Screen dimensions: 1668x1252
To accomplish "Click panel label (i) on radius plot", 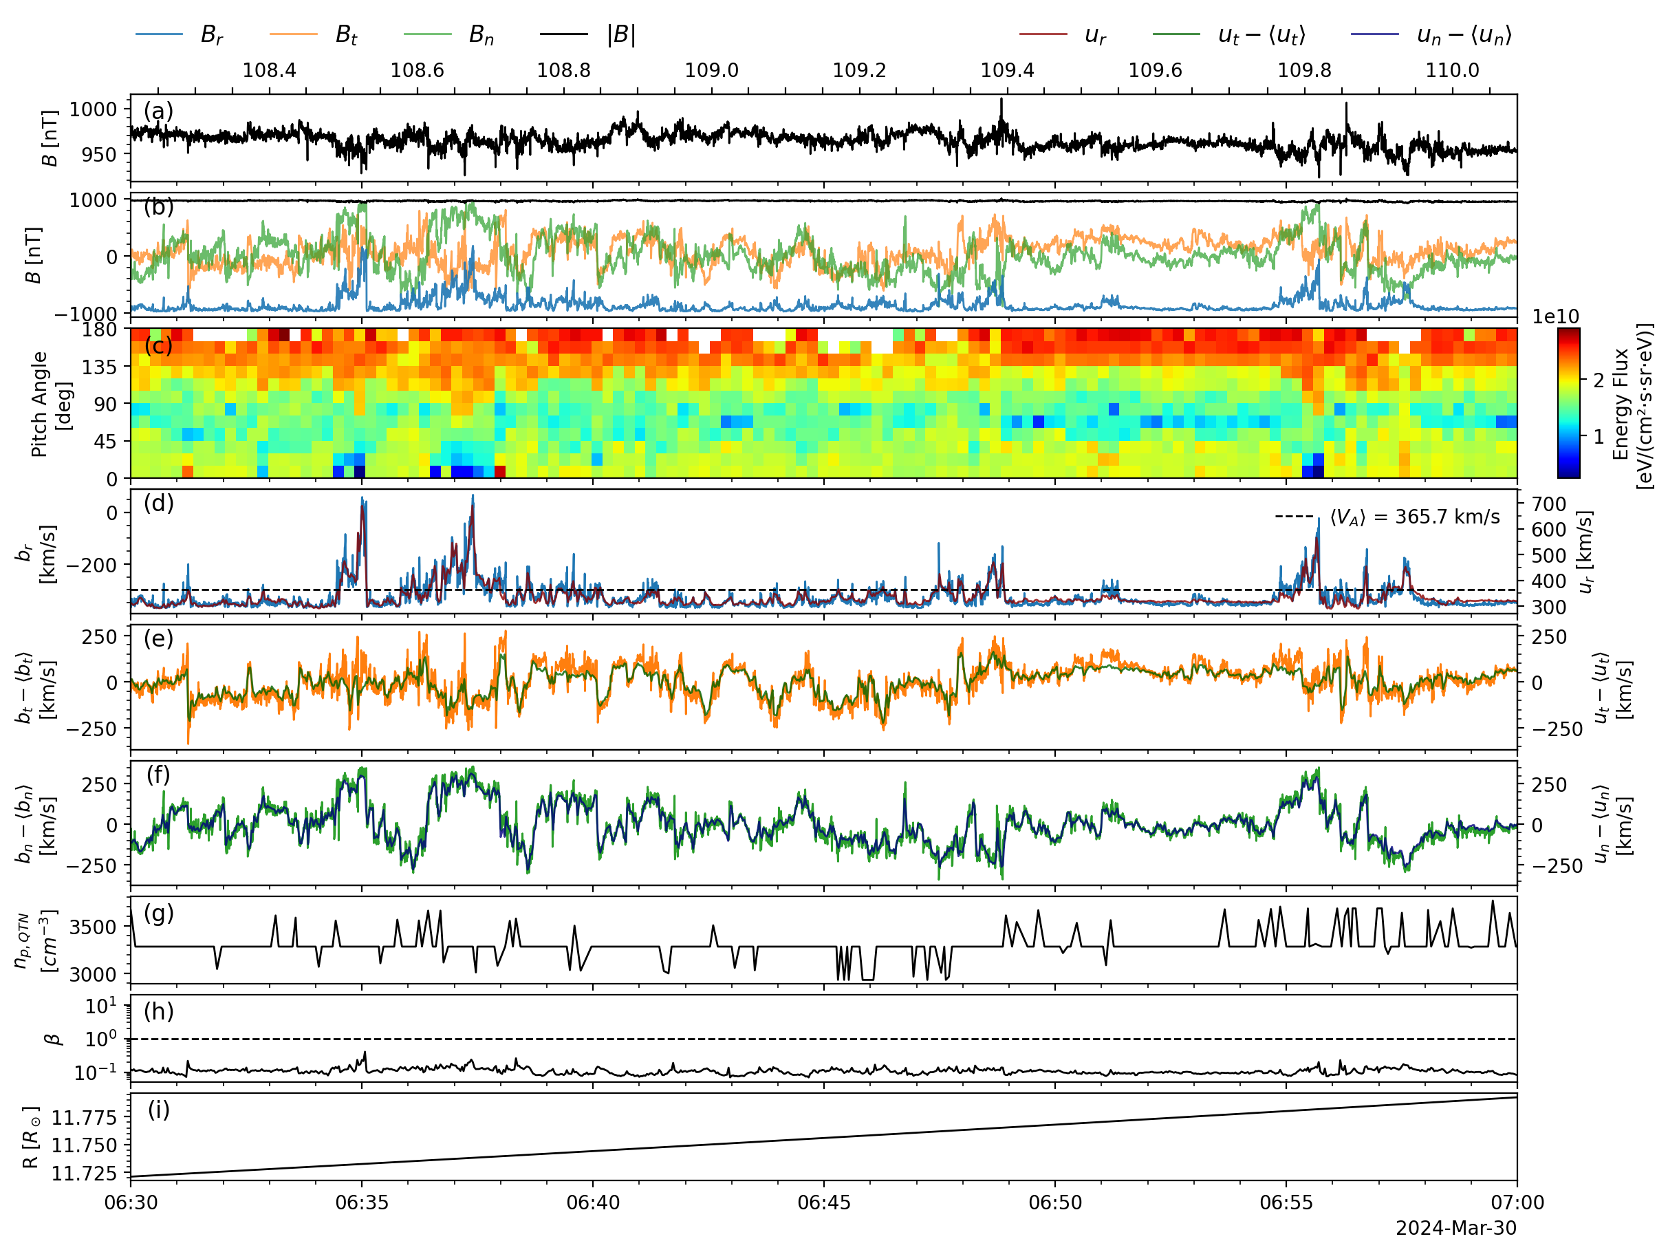I will tap(158, 1110).
